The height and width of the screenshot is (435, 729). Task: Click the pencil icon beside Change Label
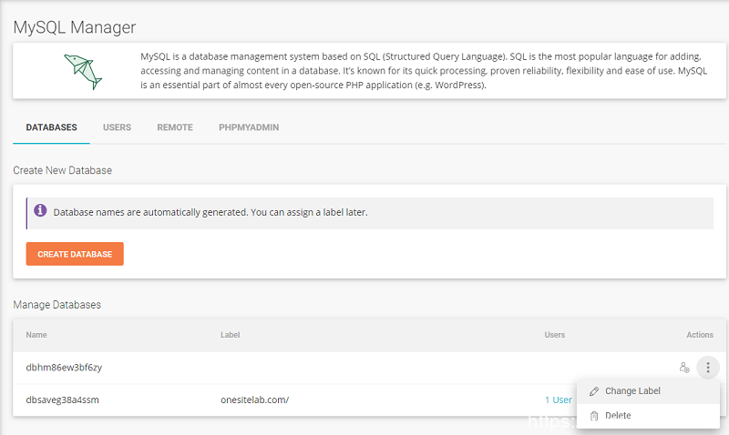click(594, 391)
